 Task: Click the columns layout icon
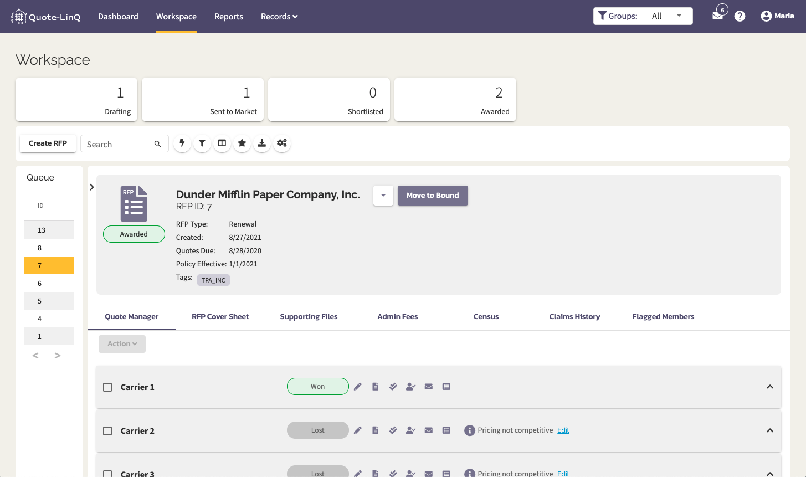click(222, 143)
